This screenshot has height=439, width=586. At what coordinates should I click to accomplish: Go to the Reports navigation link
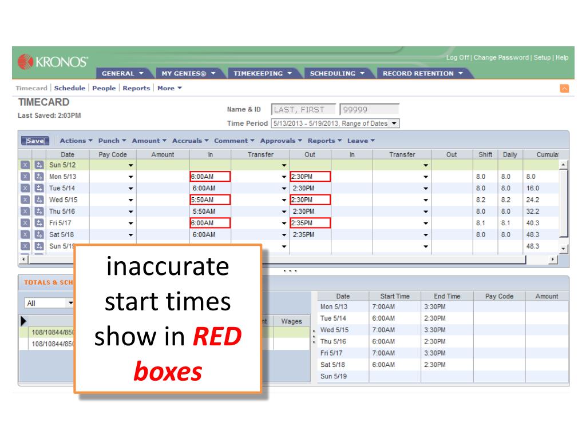tap(136, 88)
